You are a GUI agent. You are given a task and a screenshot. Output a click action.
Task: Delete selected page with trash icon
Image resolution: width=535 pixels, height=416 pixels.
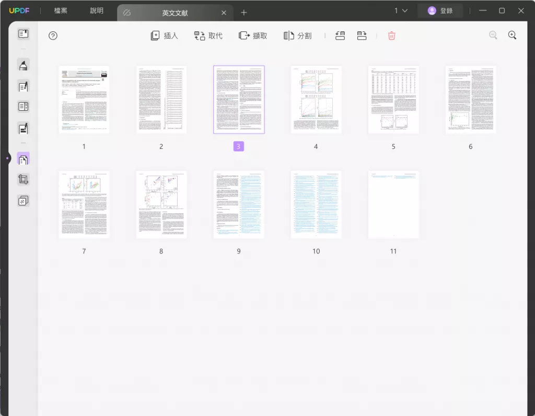392,36
